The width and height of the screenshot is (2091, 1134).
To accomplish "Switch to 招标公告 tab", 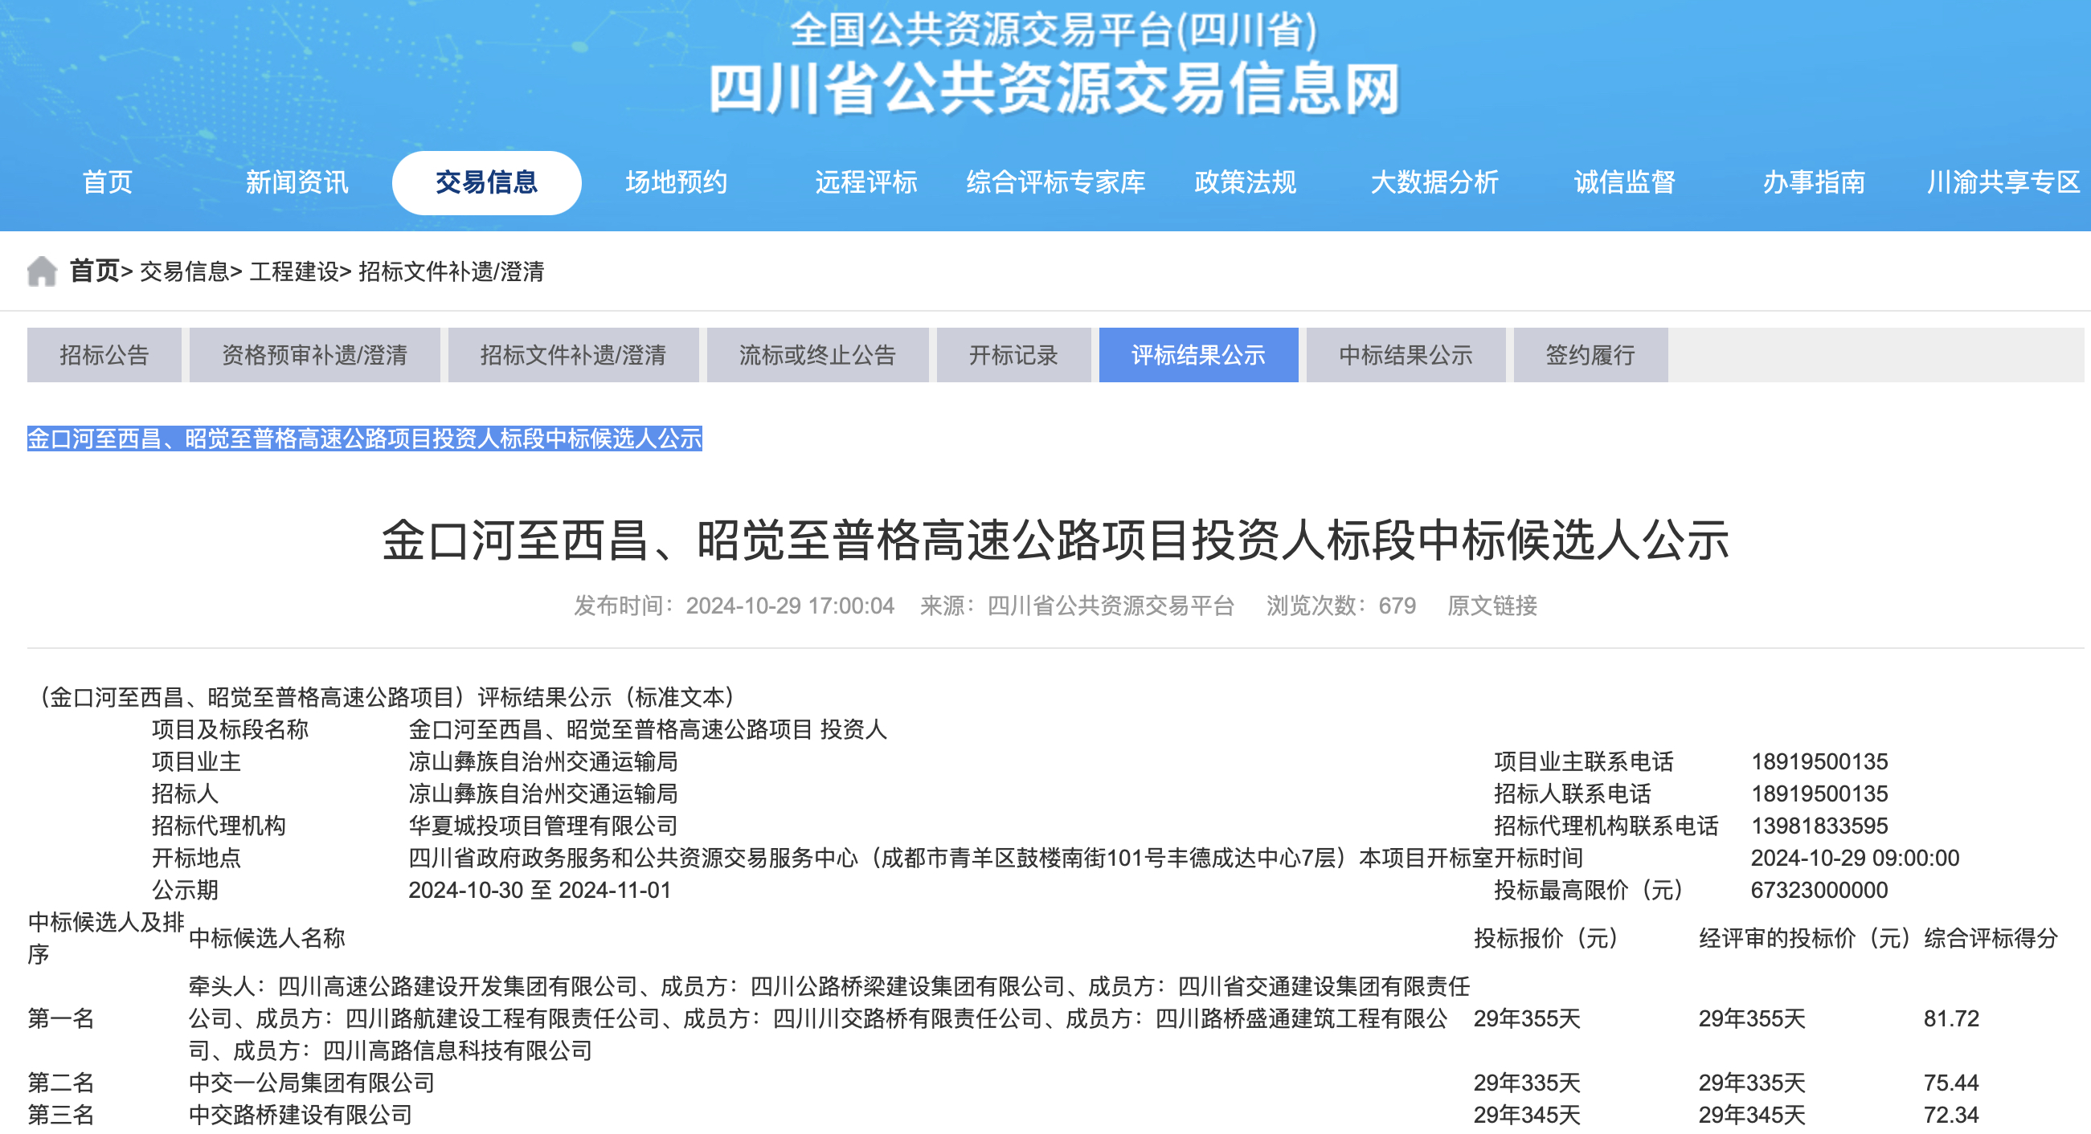I will [x=104, y=355].
